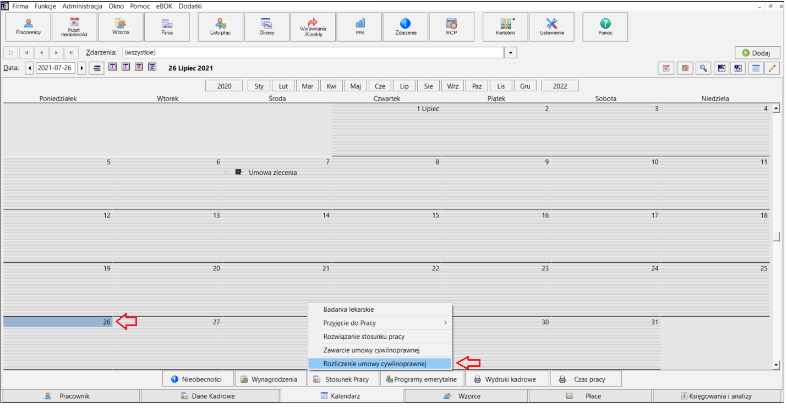Switch to the Płace bottom tab

coord(590,396)
